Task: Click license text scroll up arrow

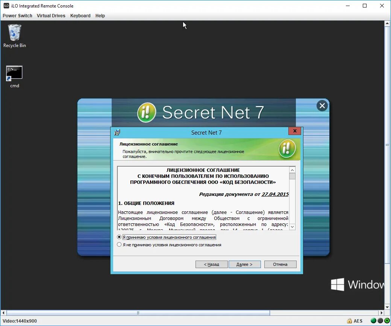Action: (292, 170)
